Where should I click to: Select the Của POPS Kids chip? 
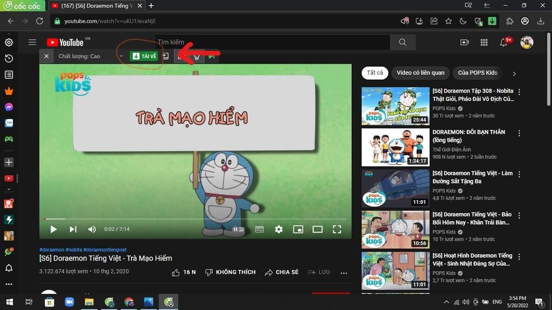[478, 73]
